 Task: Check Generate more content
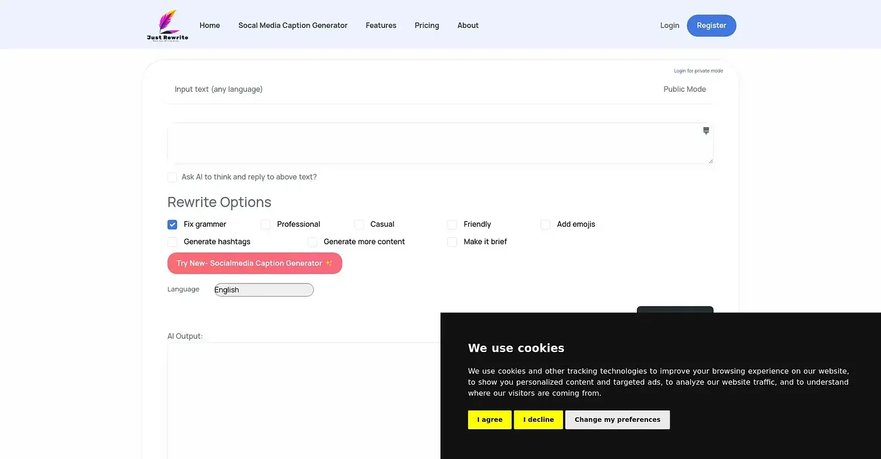[x=312, y=242]
